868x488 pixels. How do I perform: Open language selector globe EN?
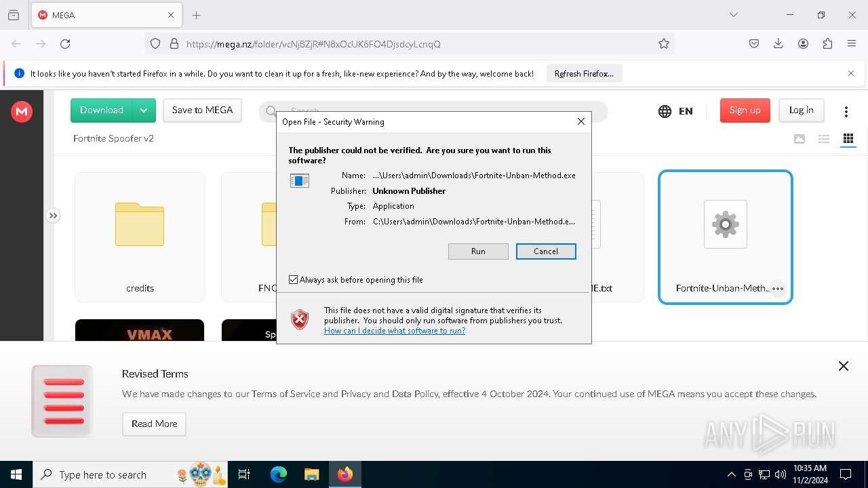tap(675, 111)
